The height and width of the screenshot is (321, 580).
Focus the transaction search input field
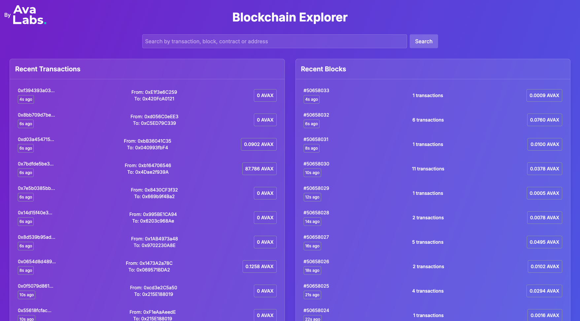point(274,41)
